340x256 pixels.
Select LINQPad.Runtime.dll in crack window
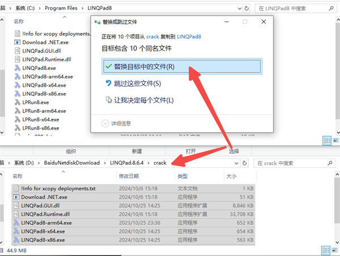[x=133, y=214]
